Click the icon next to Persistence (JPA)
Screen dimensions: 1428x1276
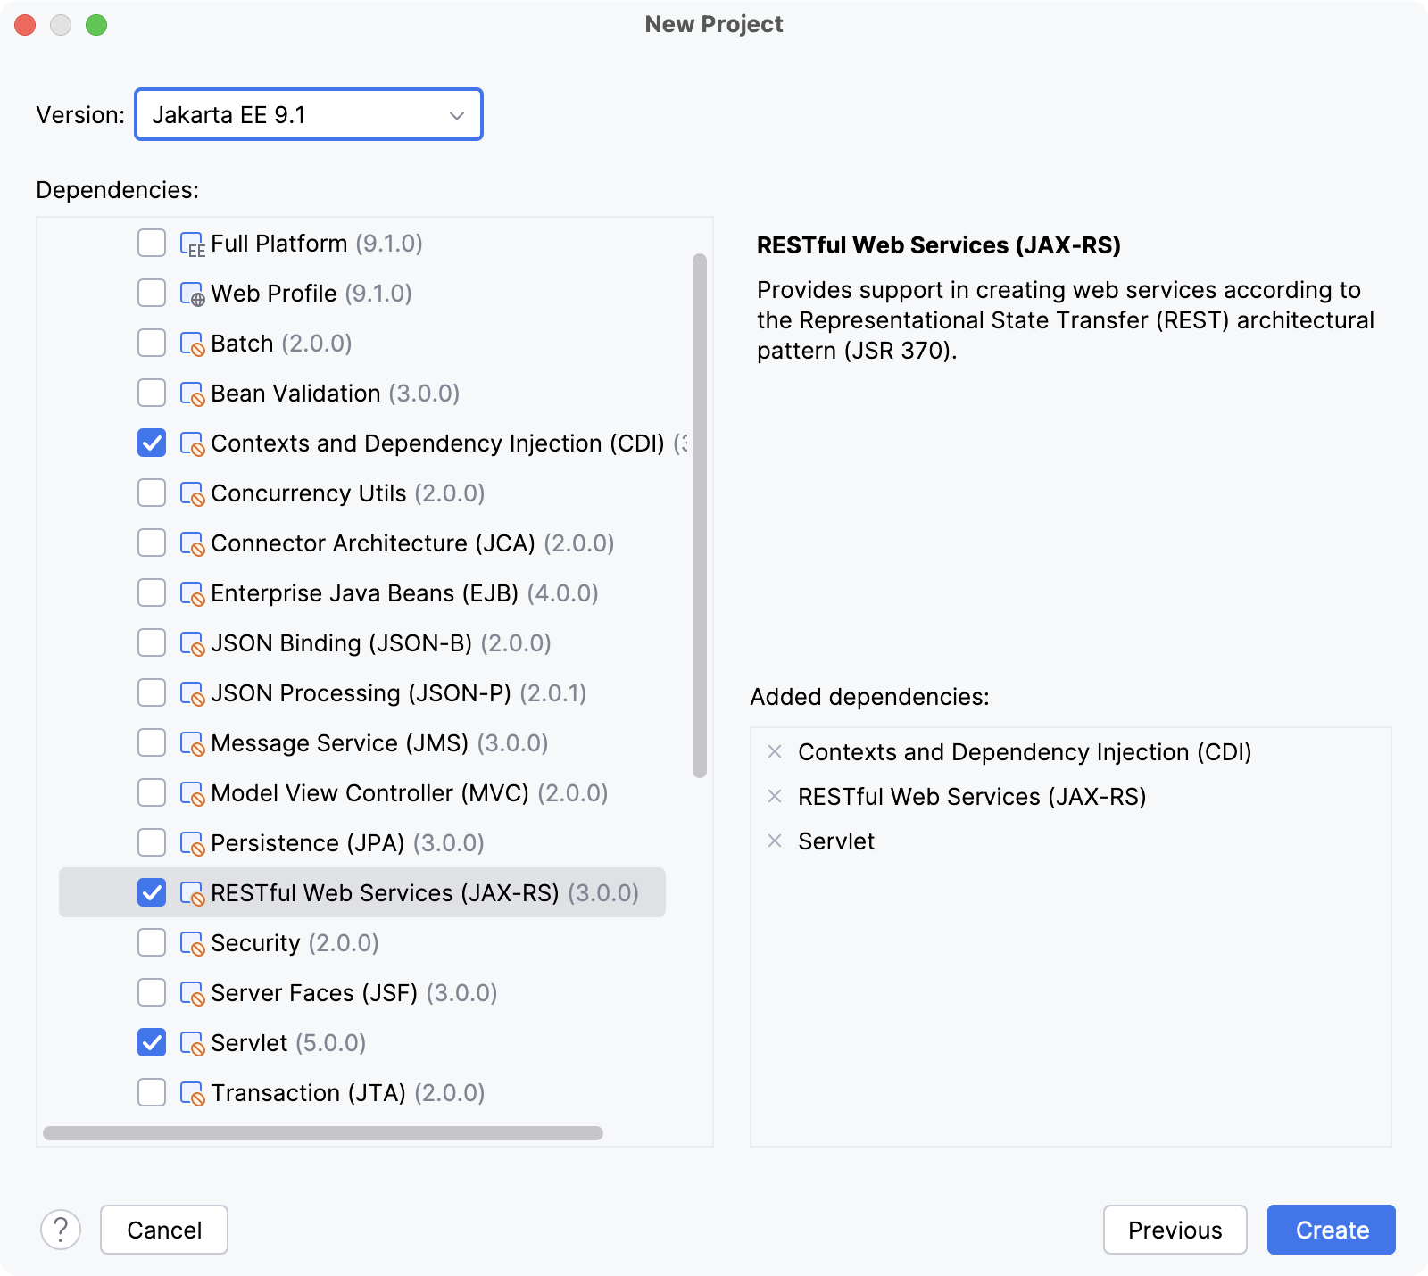click(193, 842)
